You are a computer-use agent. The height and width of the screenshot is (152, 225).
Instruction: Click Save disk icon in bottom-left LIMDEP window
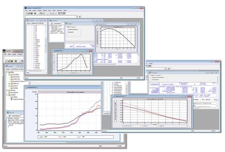pos(12,61)
